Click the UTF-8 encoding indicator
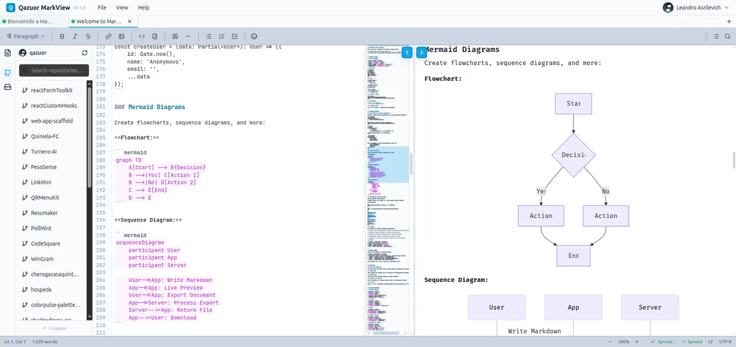 725,341
